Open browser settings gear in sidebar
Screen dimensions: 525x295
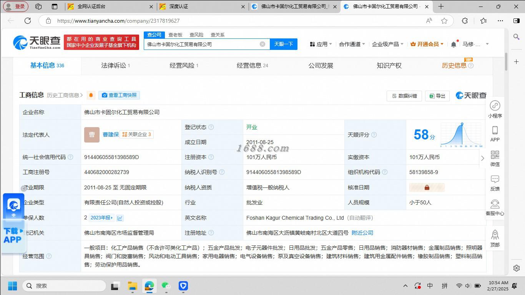click(517, 268)
